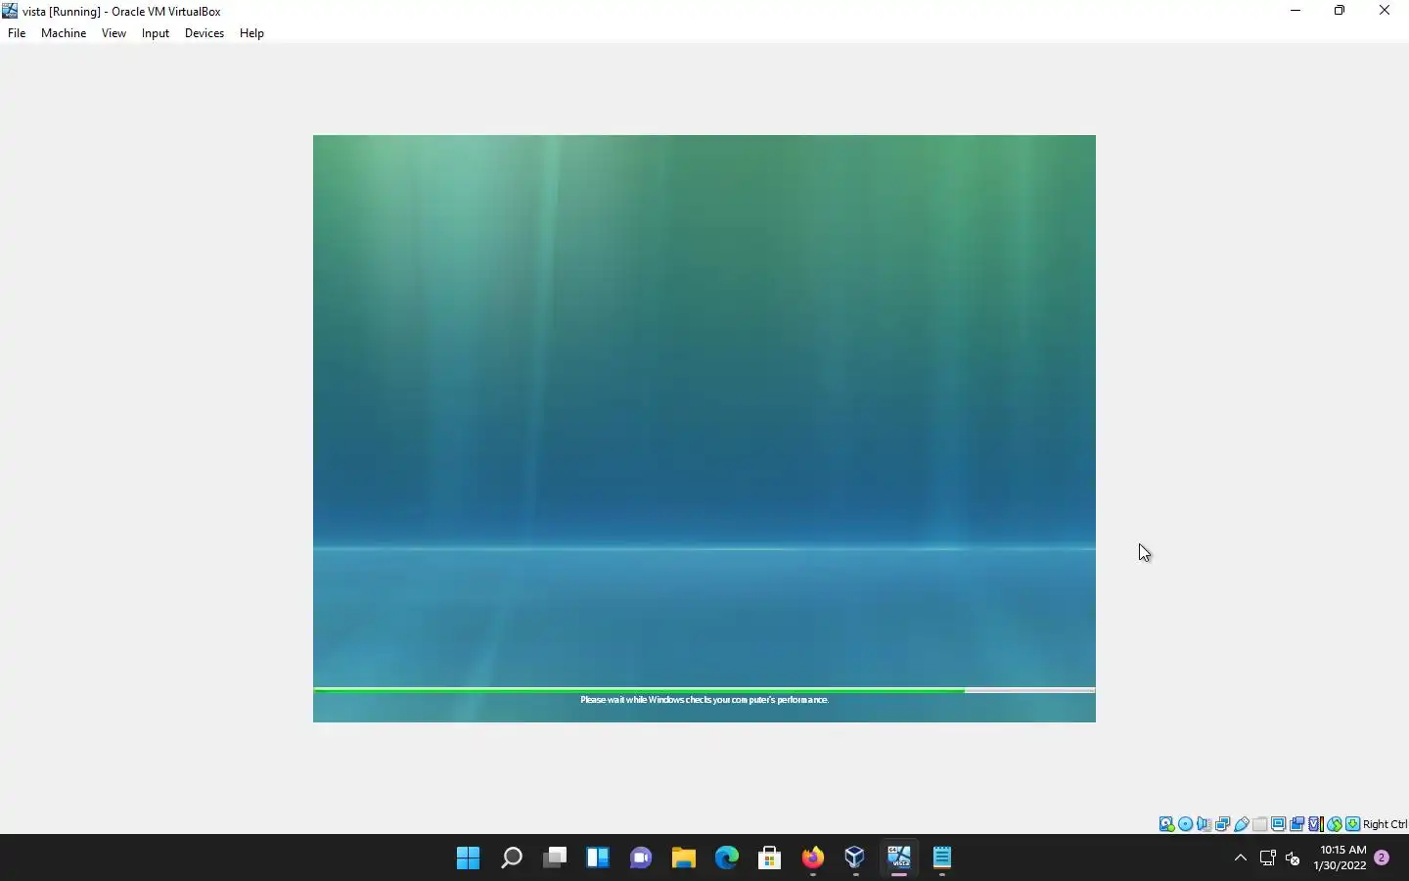This screenshot has height=881, width=1409.
Task: Show hidden system tray icons
Action: (1241, 858)
